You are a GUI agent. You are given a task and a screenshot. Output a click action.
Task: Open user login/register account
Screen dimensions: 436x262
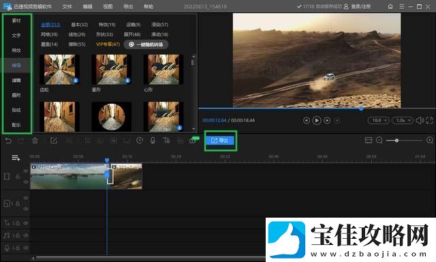click(357, 6)
